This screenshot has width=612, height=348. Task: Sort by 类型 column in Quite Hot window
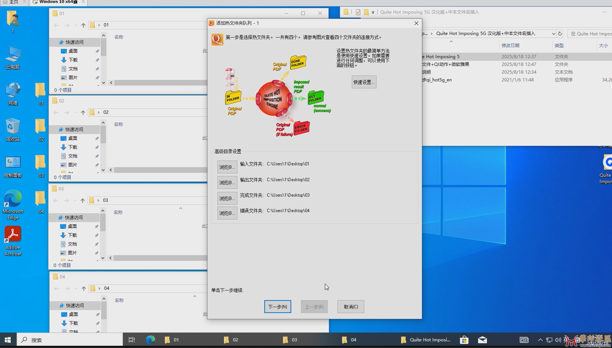[x=559, y=45]
